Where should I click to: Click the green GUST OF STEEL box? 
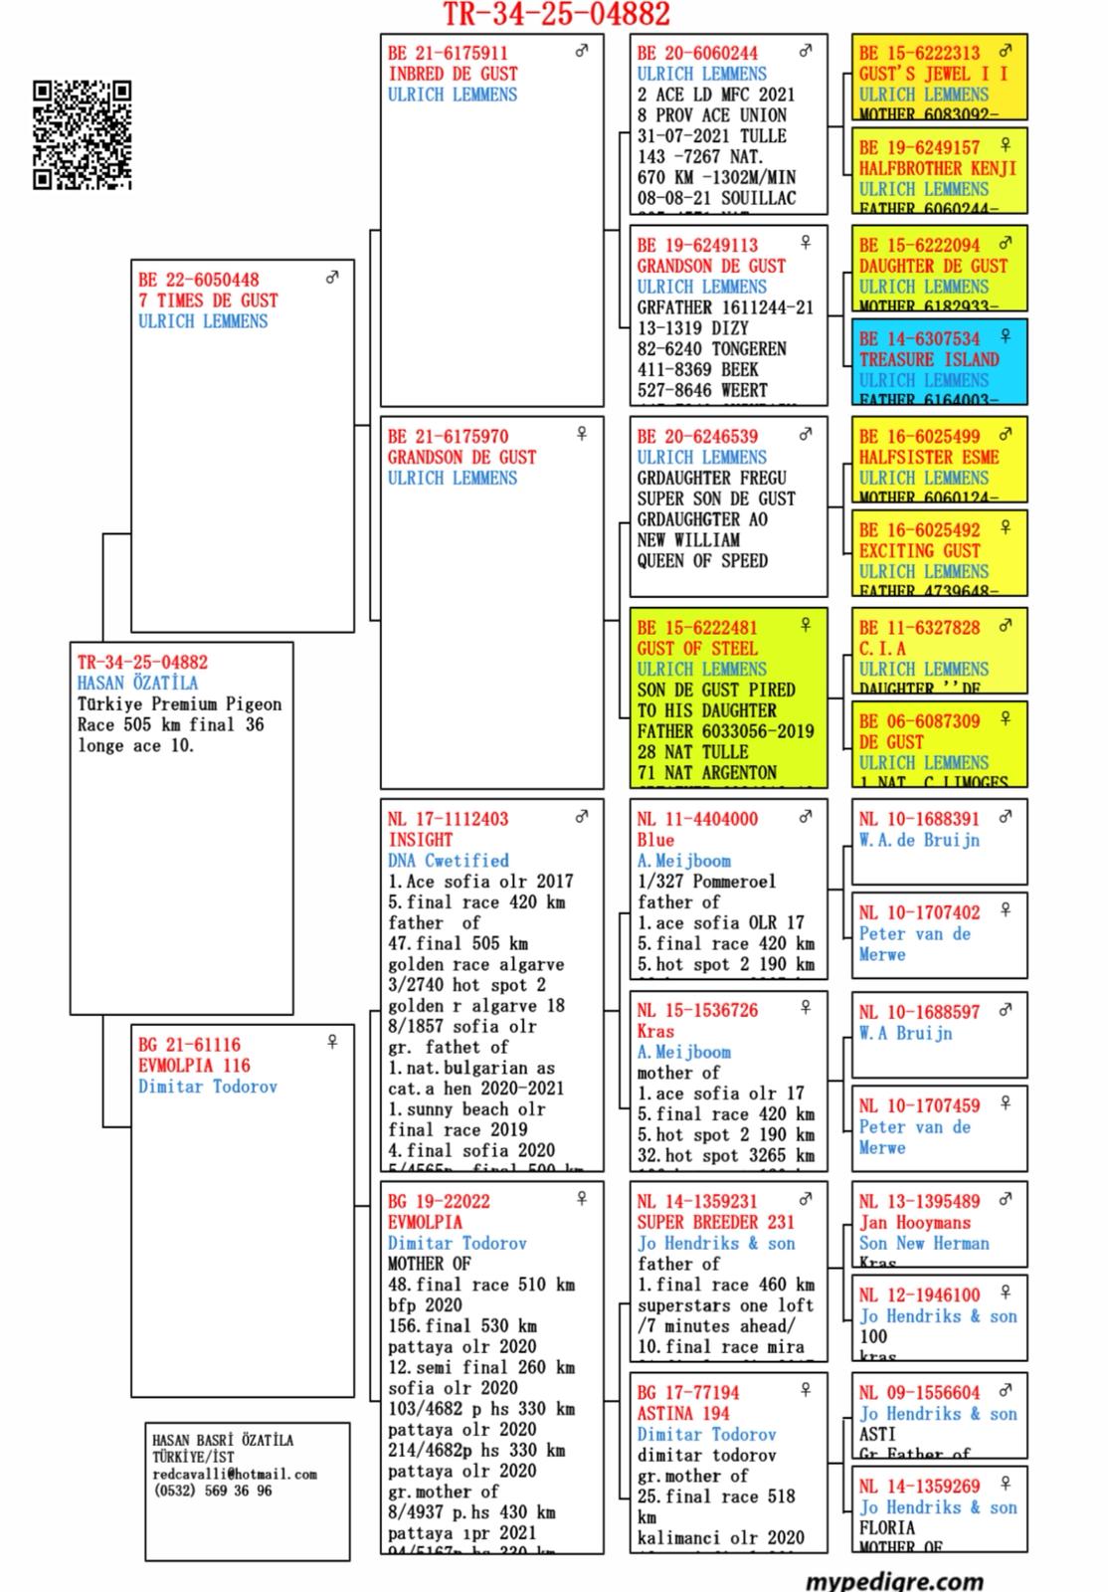click(728, 698)
